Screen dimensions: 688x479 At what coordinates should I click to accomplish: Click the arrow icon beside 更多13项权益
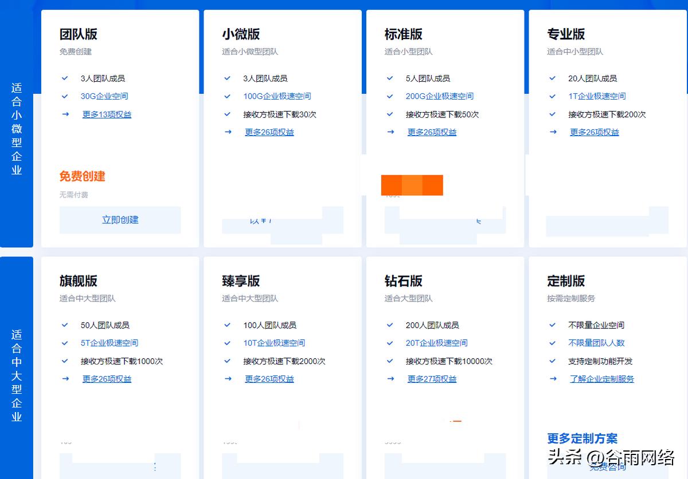click(x=65, y=114)
